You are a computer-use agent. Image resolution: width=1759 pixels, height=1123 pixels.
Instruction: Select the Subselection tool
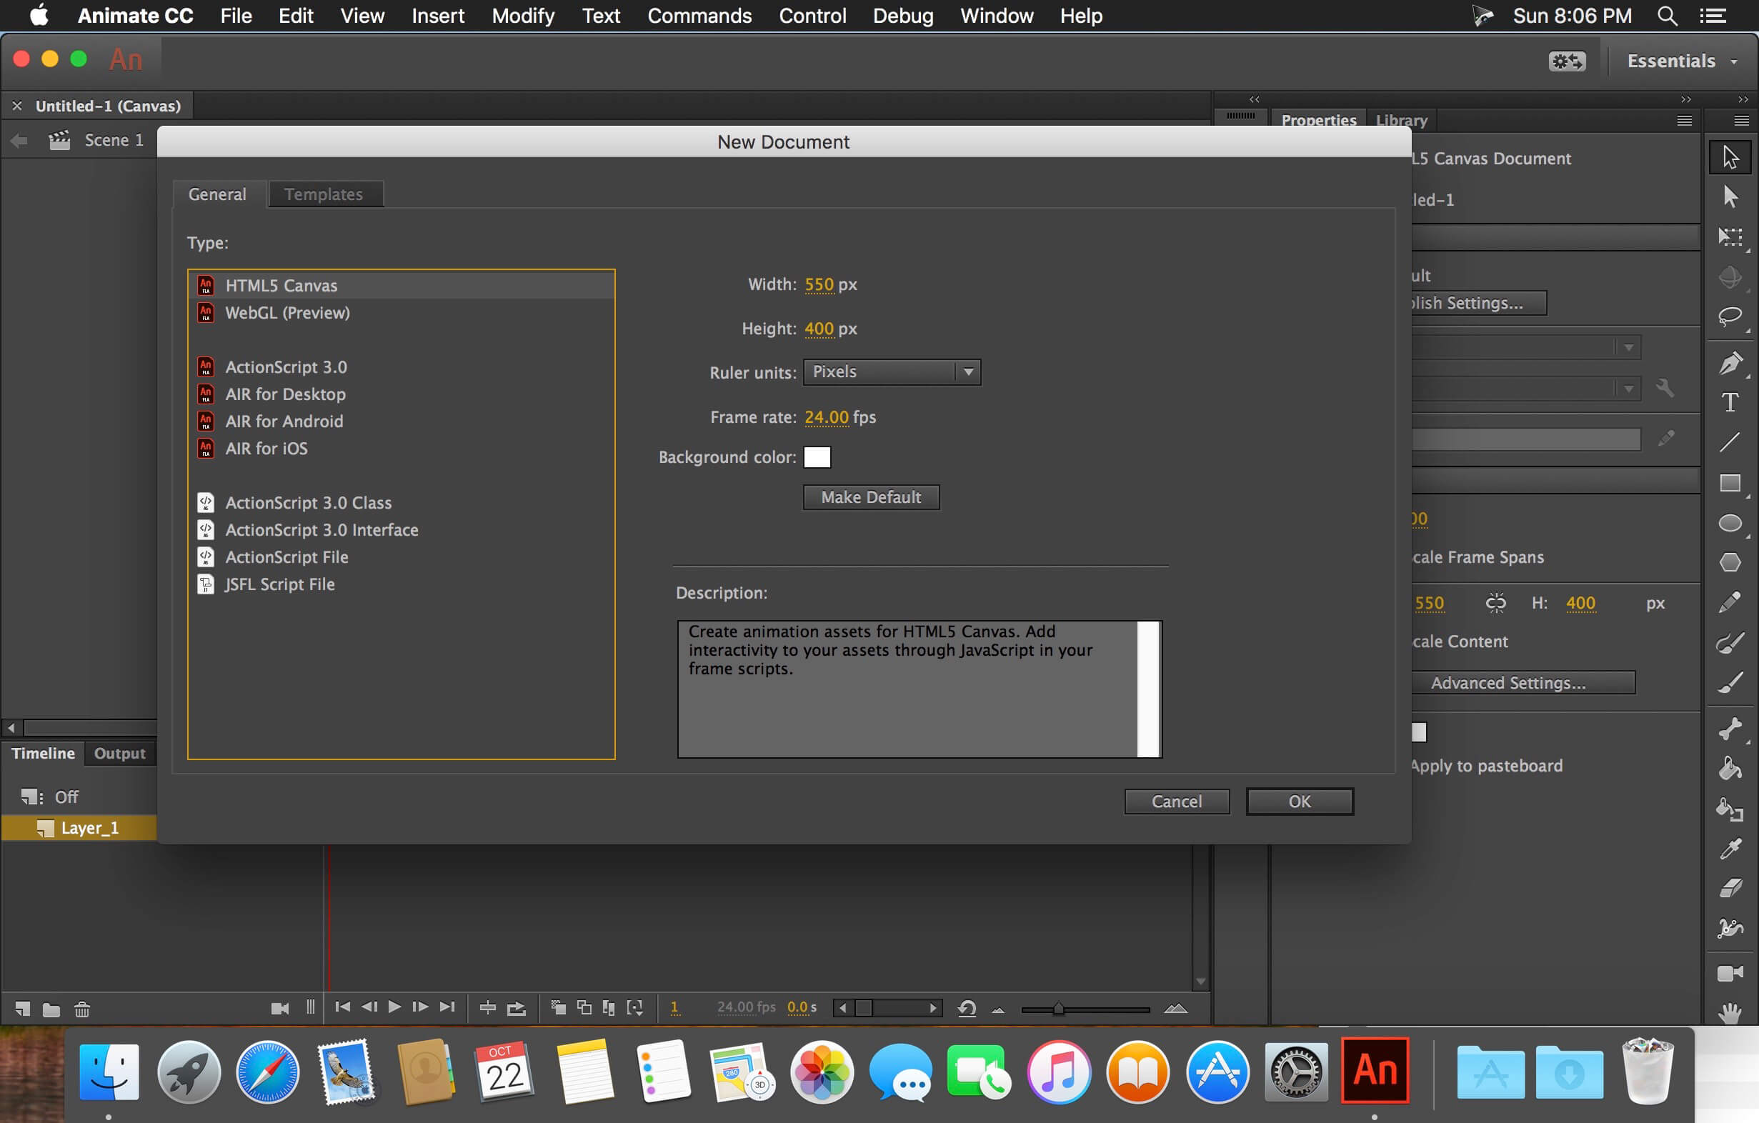coord(1729,196)
